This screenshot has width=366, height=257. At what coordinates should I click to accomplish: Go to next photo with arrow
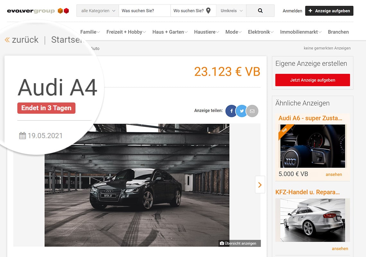[x=260, y=185]
